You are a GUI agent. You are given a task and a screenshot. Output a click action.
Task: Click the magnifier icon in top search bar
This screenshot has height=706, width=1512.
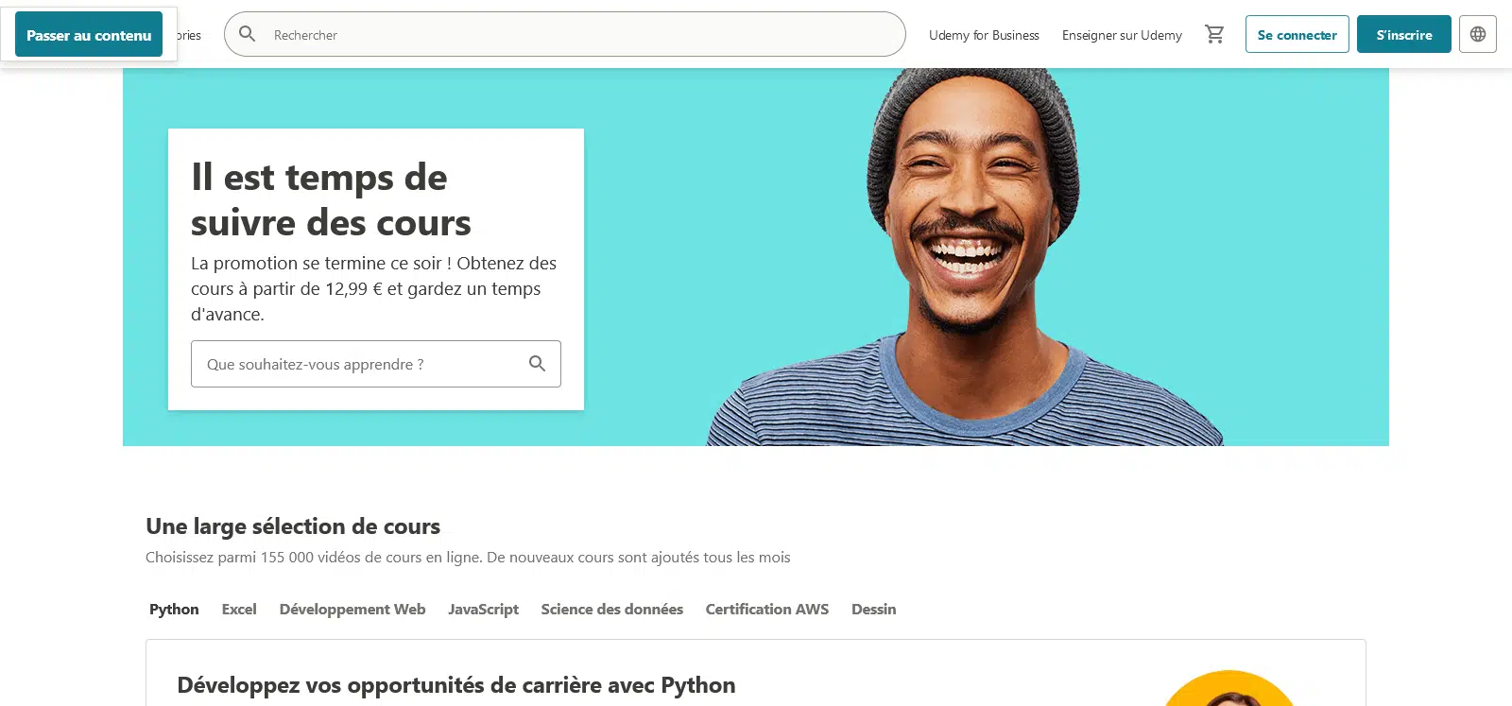click(x=248, y=34)
